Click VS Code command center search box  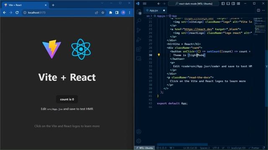(x=193, y=4)
